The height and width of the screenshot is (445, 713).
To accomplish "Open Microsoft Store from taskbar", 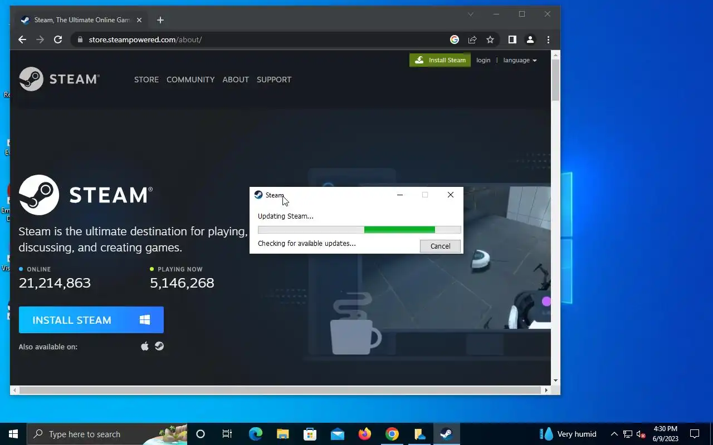I will pos(310,434).
